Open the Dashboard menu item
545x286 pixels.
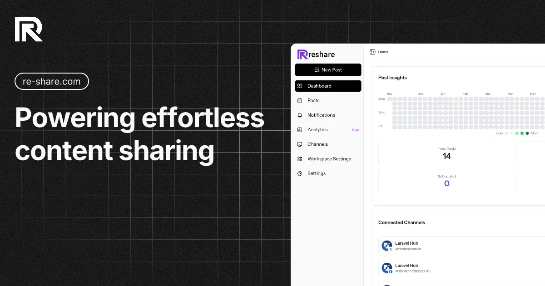328,86
